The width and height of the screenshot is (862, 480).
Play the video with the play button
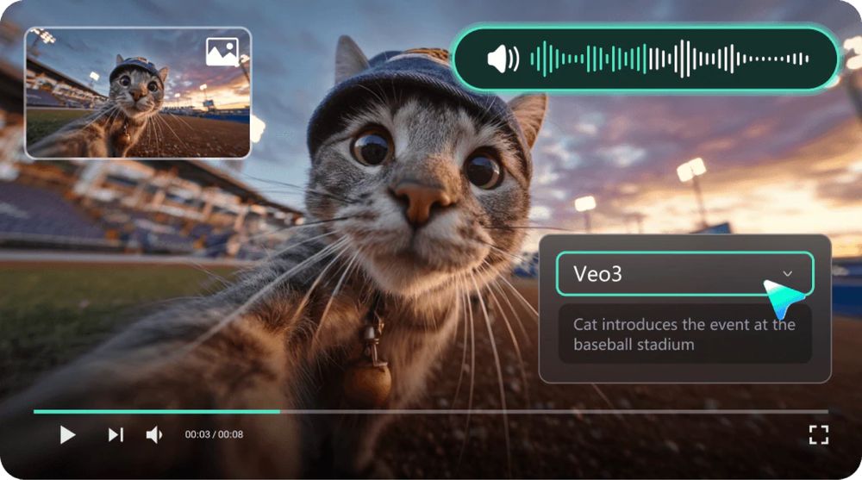click(x=67, y=434)
